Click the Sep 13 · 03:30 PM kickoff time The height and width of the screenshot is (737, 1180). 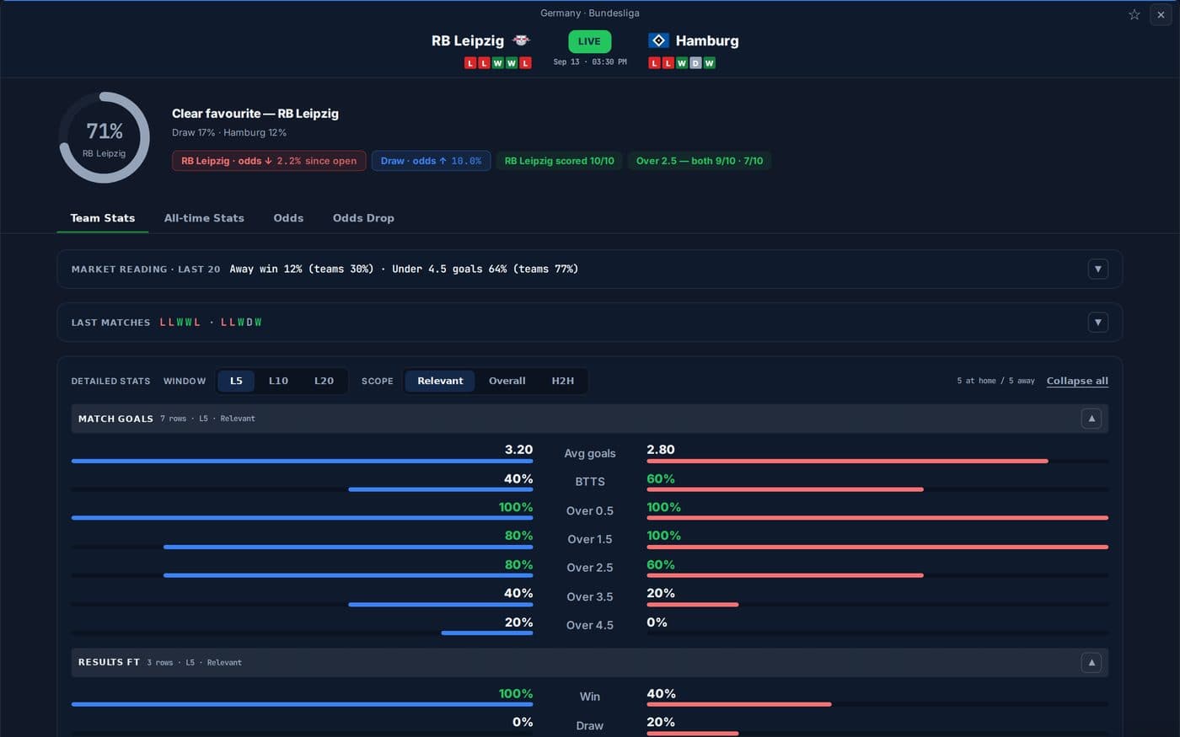click(590, 62)
